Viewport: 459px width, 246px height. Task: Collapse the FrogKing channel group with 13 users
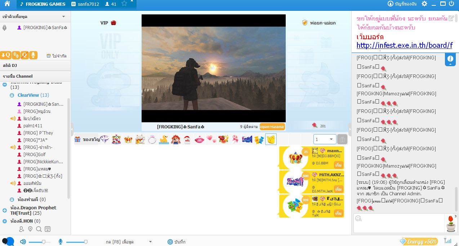click(5, 85)
